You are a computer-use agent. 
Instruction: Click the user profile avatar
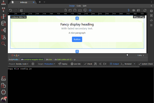coord(4,99)
